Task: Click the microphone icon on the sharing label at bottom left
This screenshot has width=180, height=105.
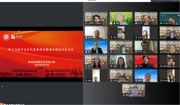Action: pyautogui.click(x=7, y=104)
